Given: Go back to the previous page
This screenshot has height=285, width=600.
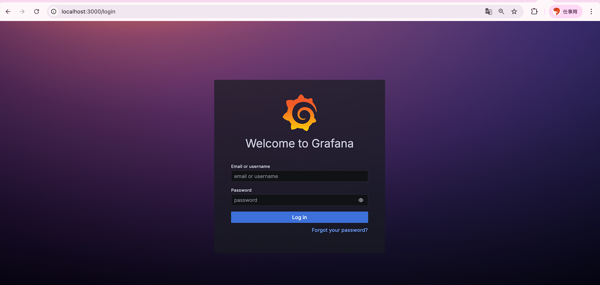Looking at the screenshot, I should coord(8,12).
